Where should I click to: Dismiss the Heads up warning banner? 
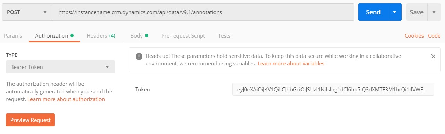click(x=433, y=56)
